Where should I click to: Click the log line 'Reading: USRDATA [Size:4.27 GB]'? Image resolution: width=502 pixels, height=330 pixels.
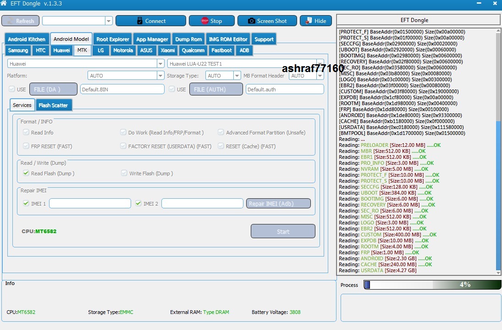point(378,270)
